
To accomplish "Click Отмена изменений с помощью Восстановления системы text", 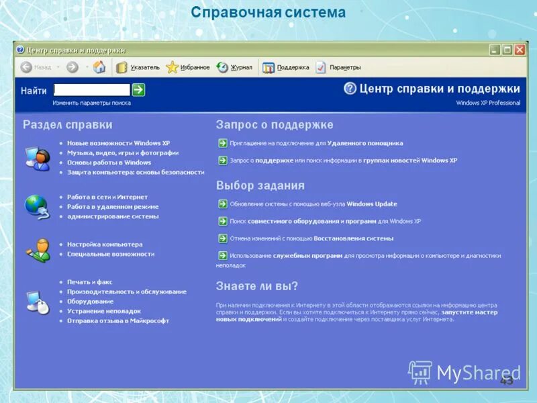I will tap(311, 238).
